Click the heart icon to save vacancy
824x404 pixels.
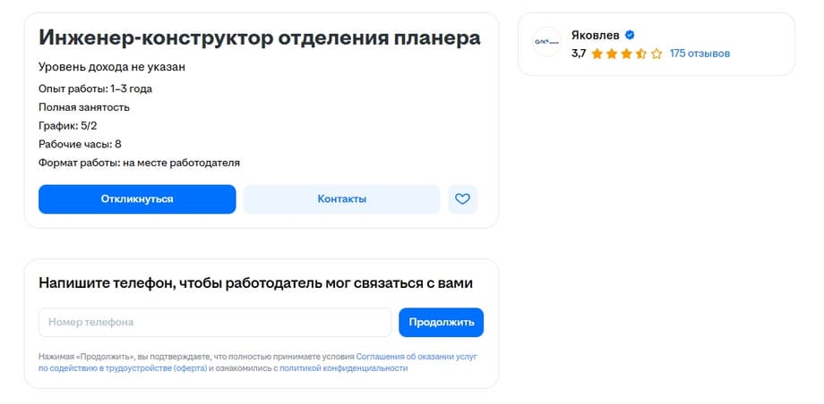(462, 199)
